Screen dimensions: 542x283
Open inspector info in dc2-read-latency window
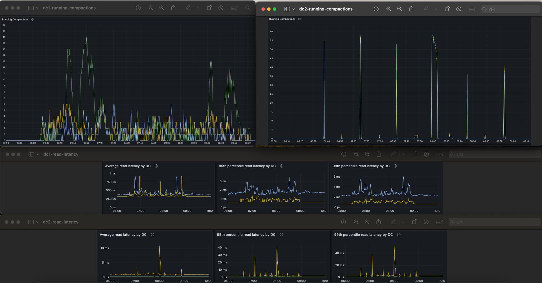click(343, 222)
